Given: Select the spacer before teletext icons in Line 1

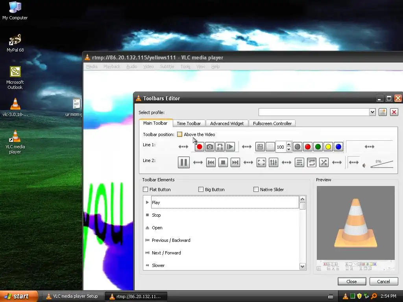Looking at the screenshot, I should pos(247,147).
